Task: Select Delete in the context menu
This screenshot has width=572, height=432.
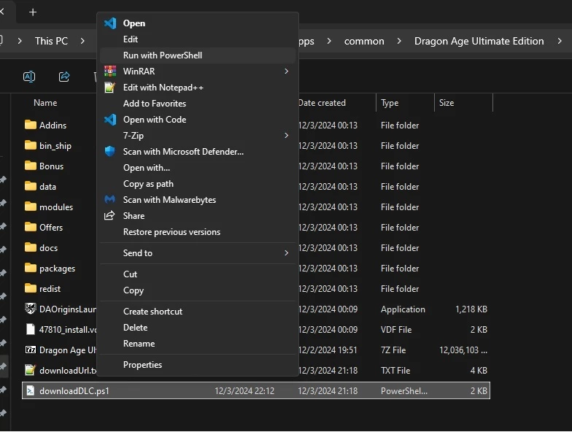Action: coord(198,327)
